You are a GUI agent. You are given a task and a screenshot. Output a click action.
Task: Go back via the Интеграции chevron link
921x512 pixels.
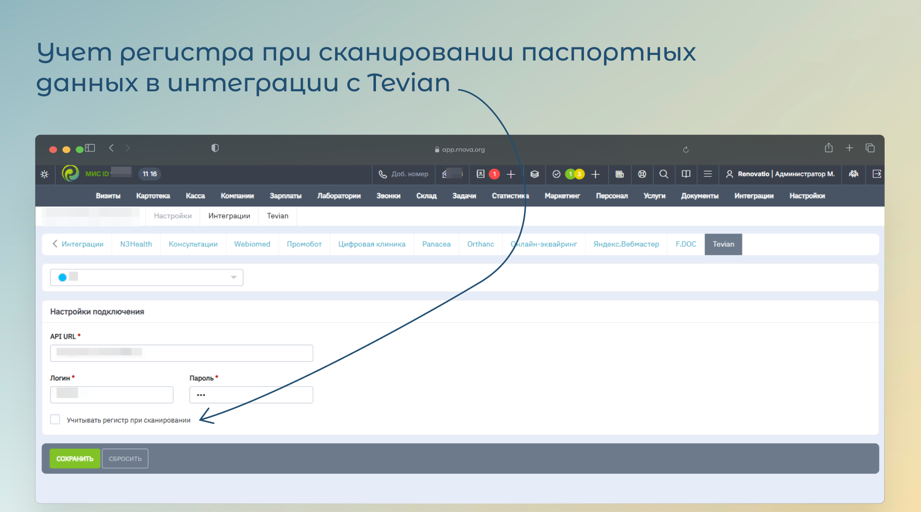[78, 244]
